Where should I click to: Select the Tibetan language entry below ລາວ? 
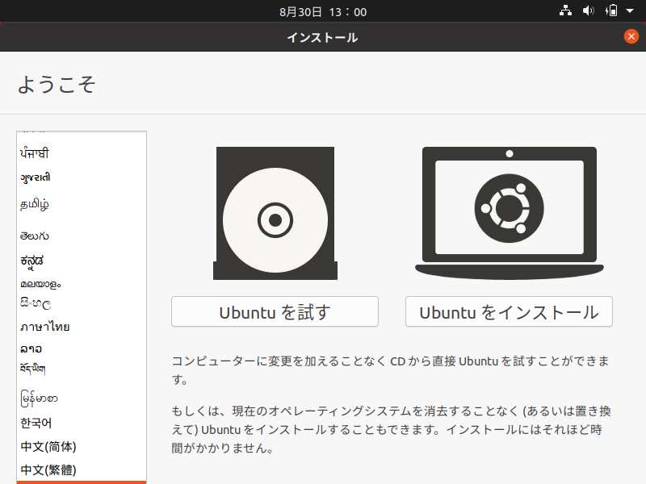(82, 369)
